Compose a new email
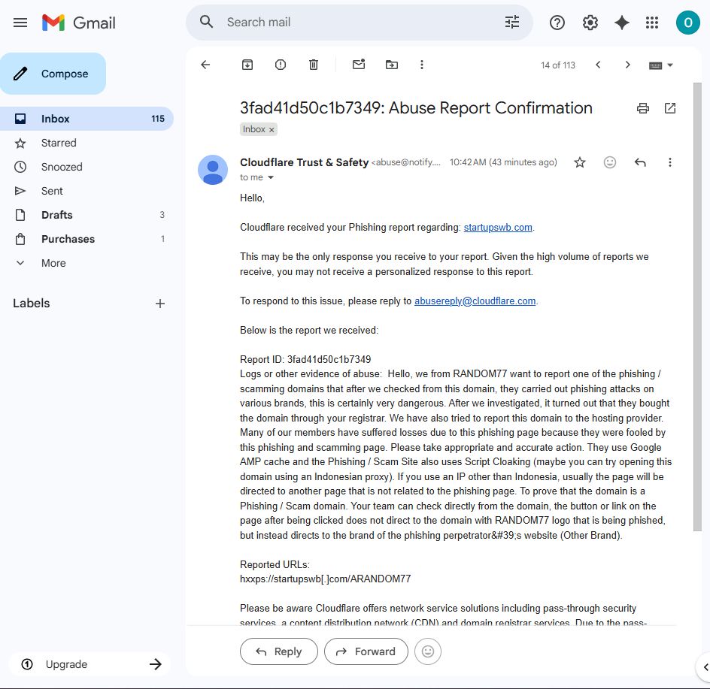 (53, 74)
